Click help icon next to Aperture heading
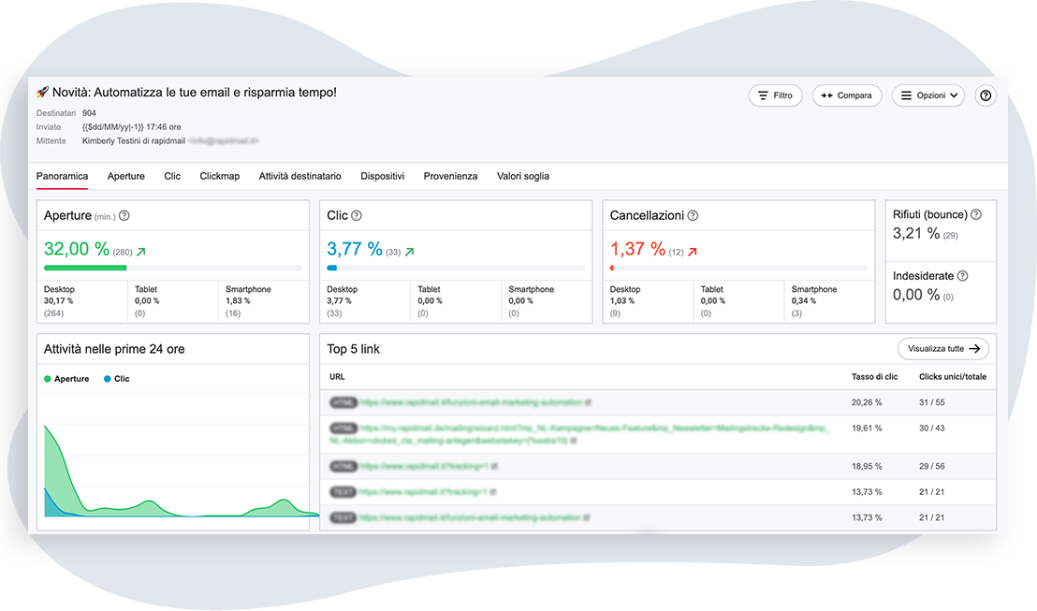Screen dimensions: 1037x611 pyautogui.click(x=124, y=216)
